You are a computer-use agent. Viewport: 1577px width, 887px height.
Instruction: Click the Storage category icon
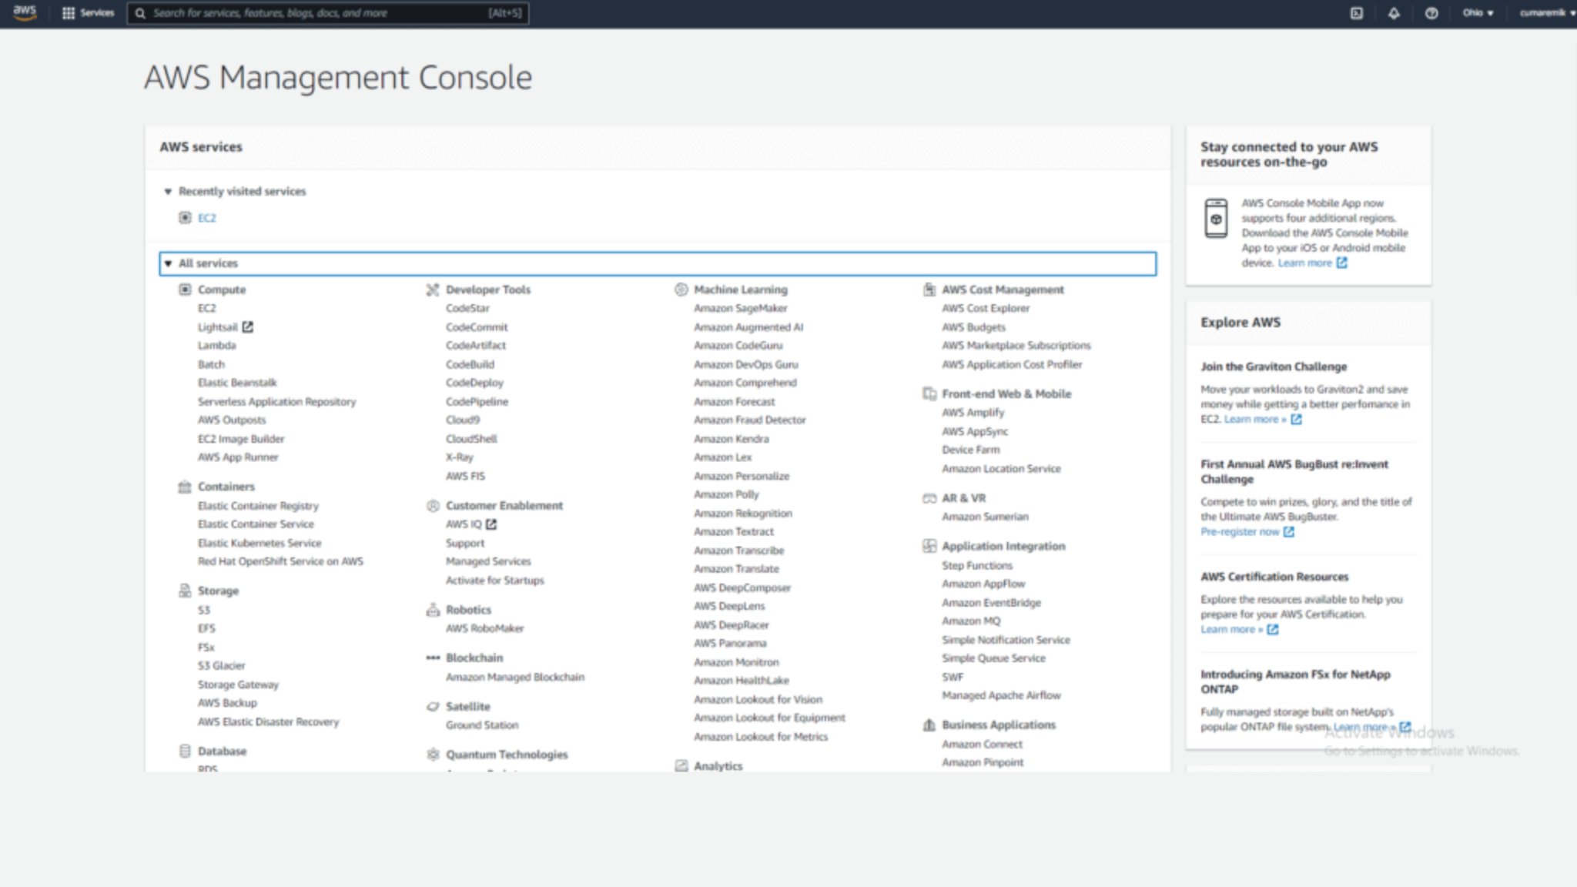click(185, 591)
